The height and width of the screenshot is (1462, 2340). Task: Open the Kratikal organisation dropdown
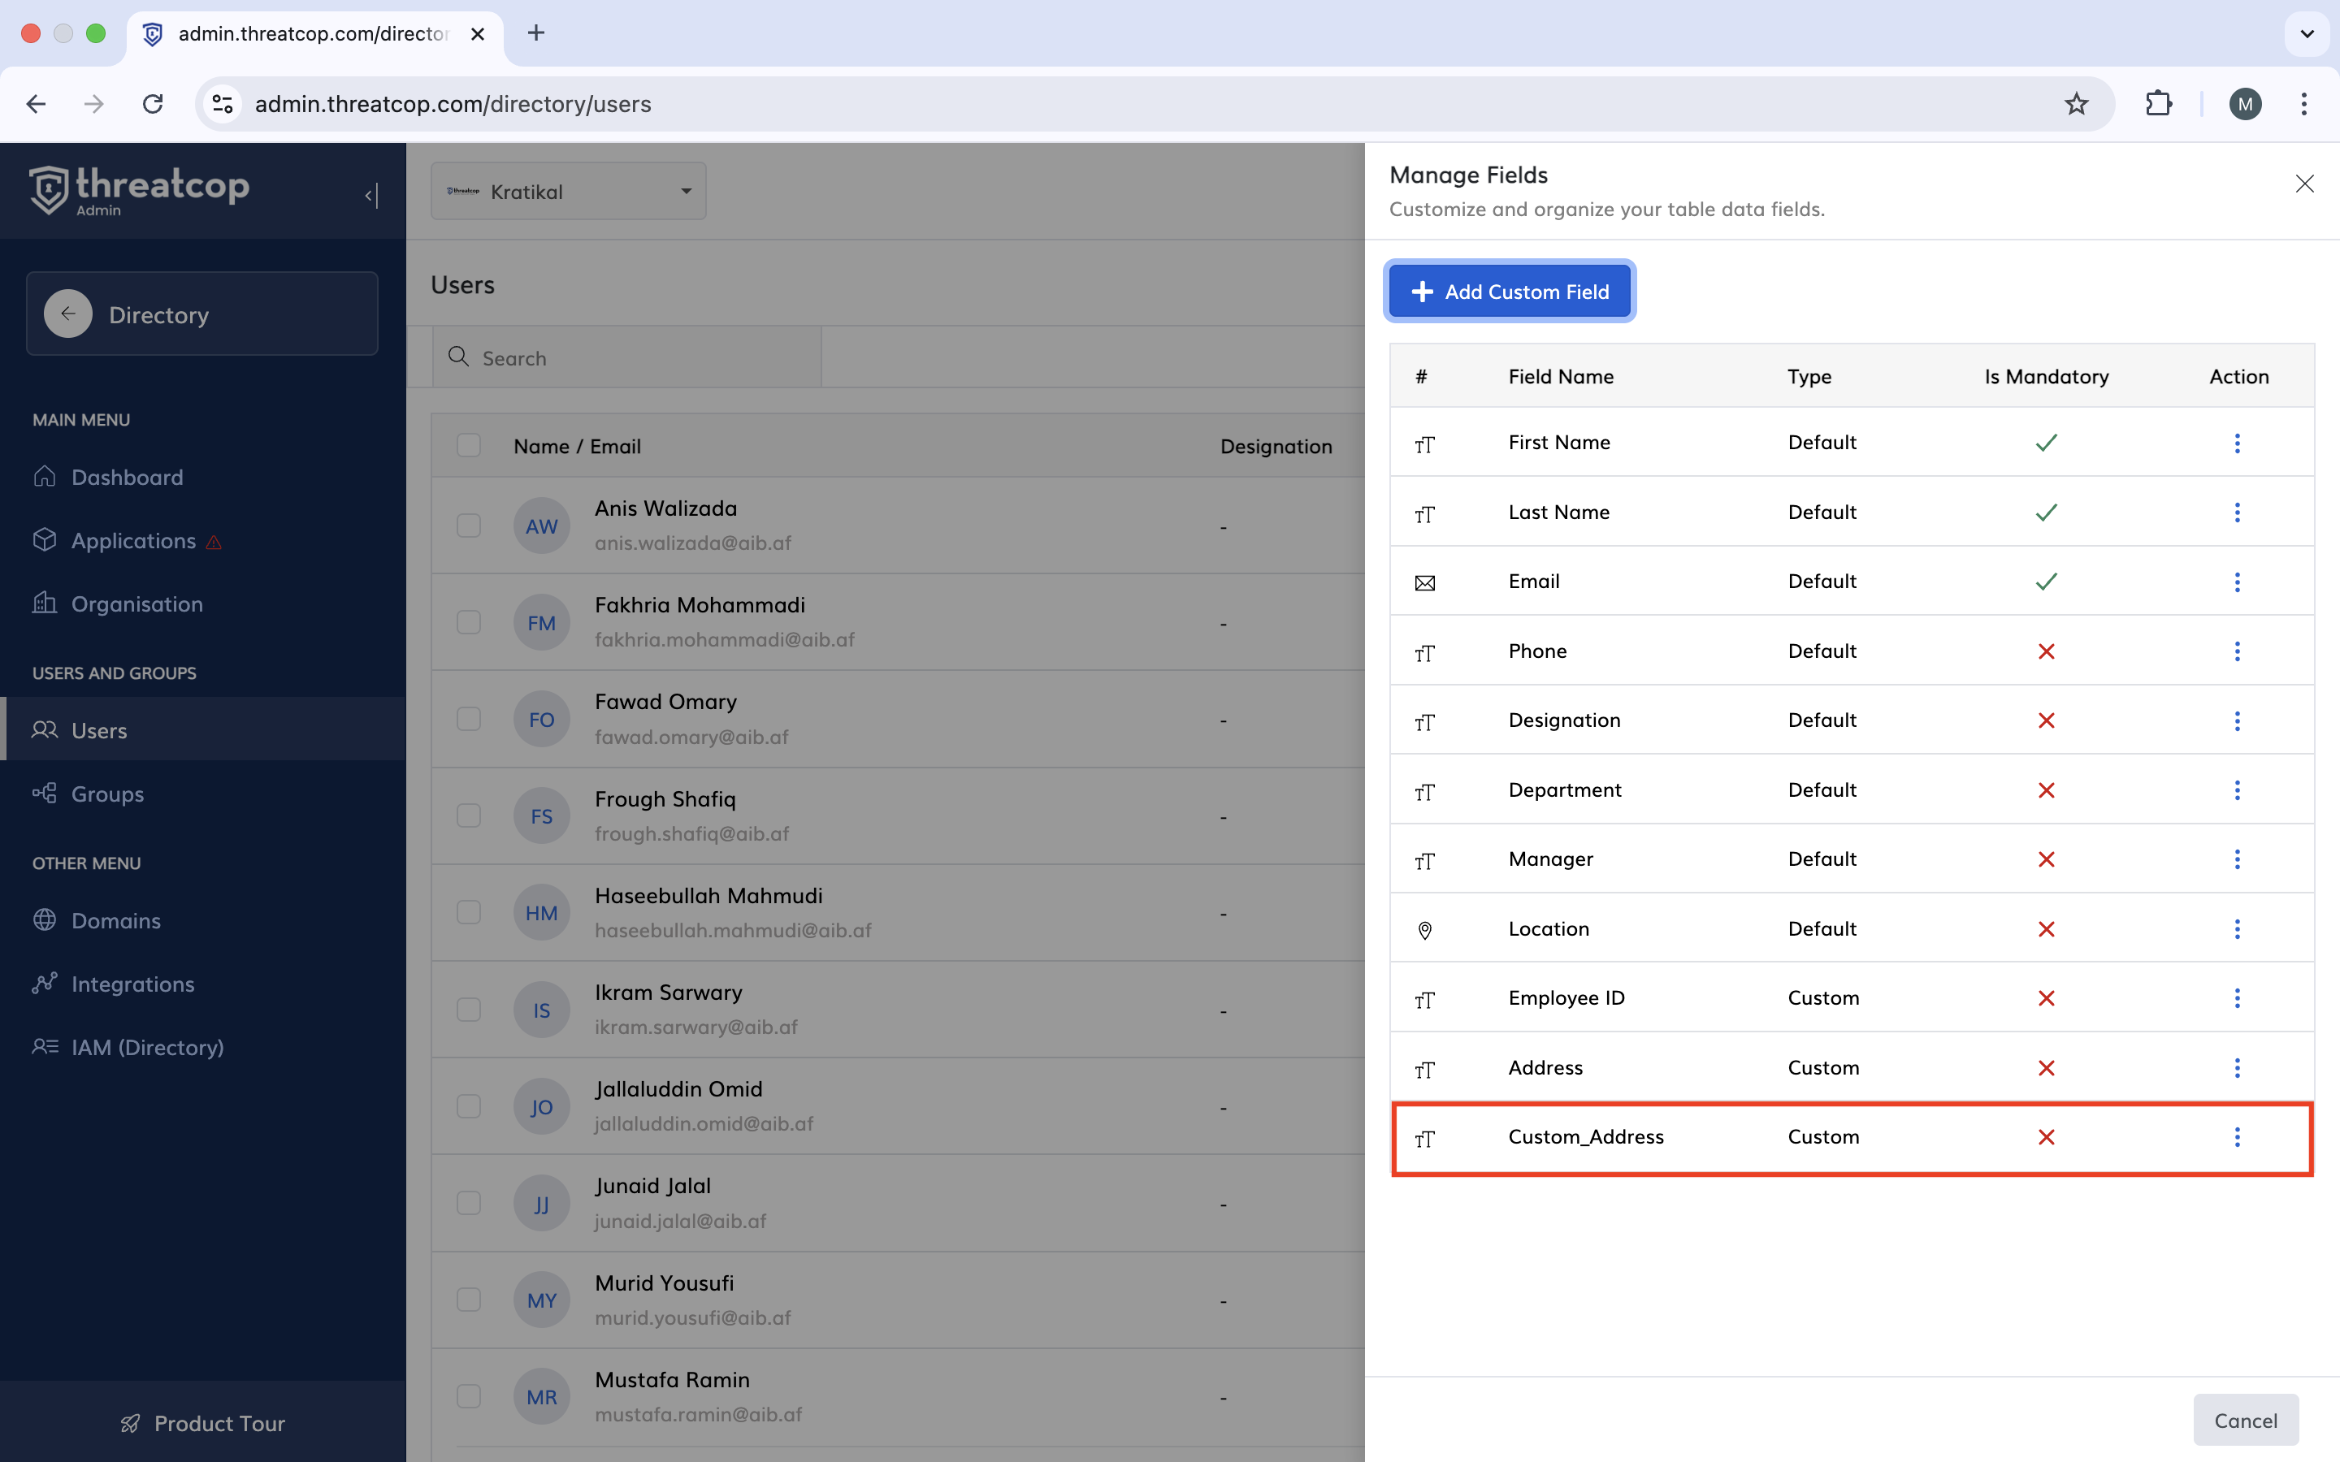(569, 192)
